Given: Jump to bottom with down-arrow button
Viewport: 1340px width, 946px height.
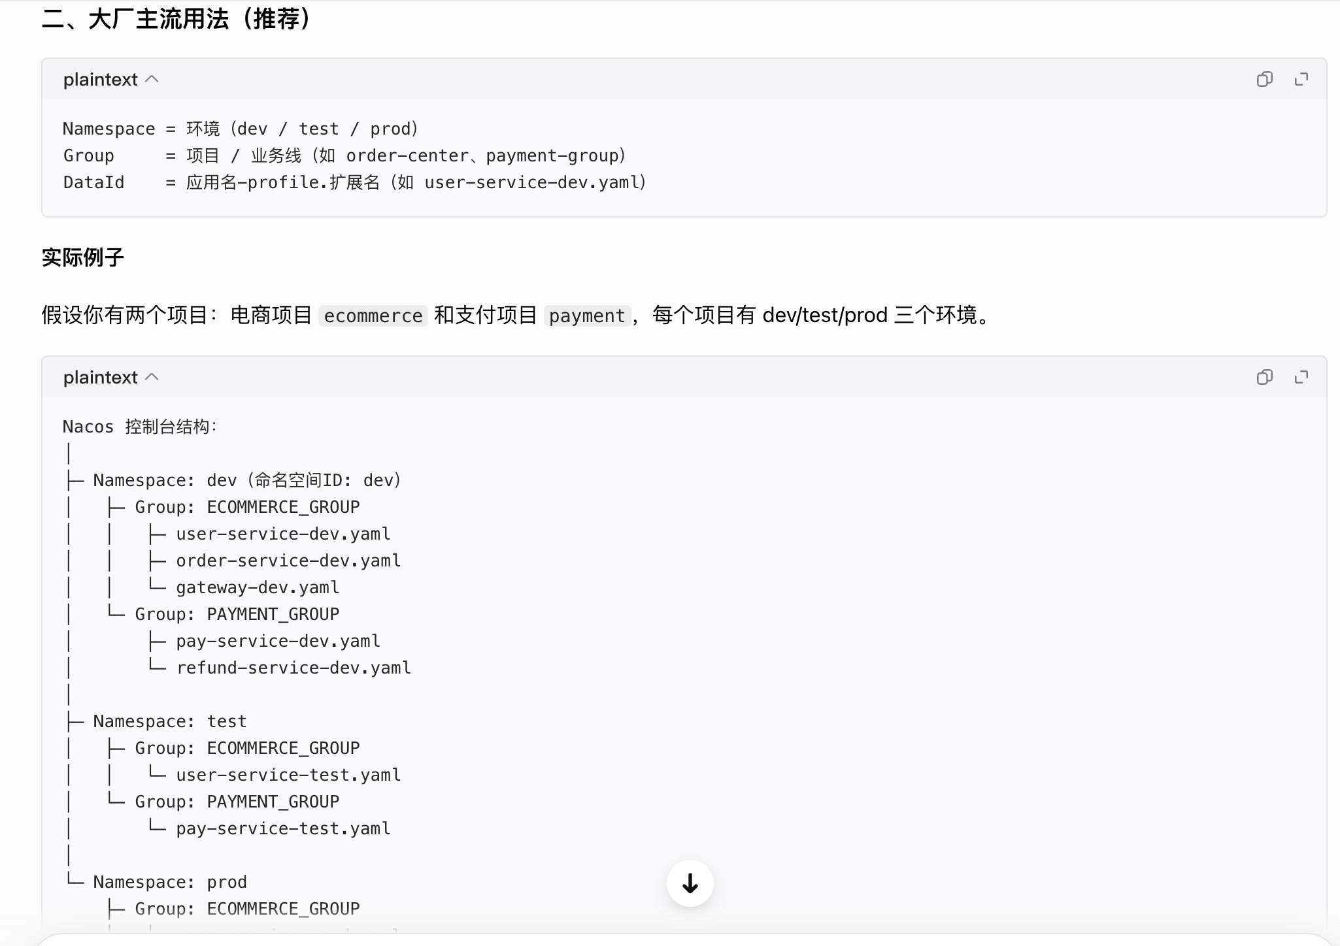Looking at the screenshot, I should (x=690, y=883).
